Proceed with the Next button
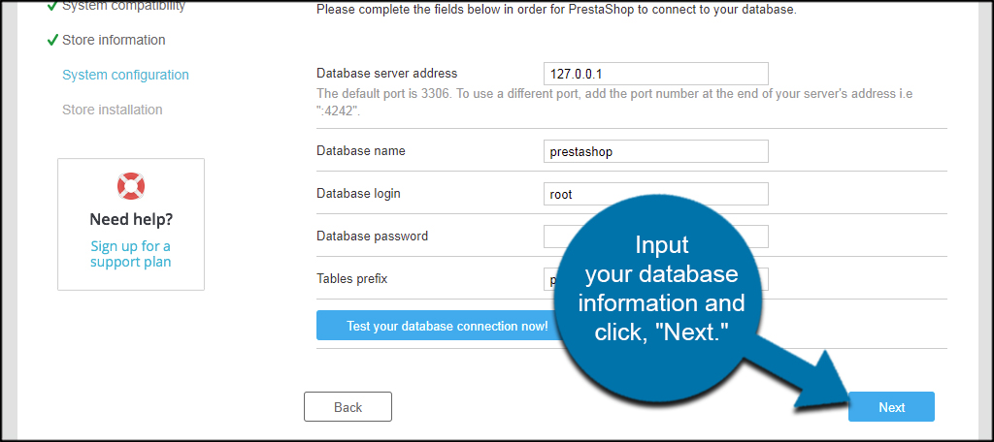The image size is (994, 442). [891, 407]
